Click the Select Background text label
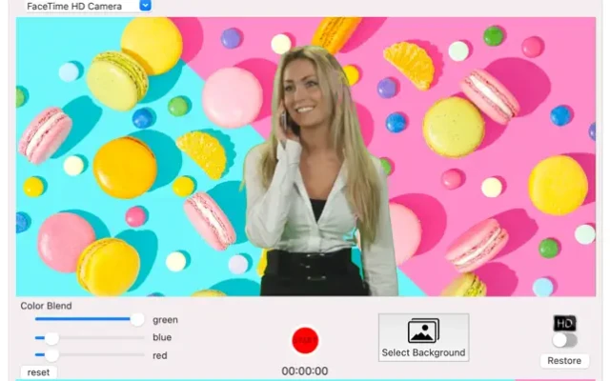The image size is (610, 381). click(423, 352)
